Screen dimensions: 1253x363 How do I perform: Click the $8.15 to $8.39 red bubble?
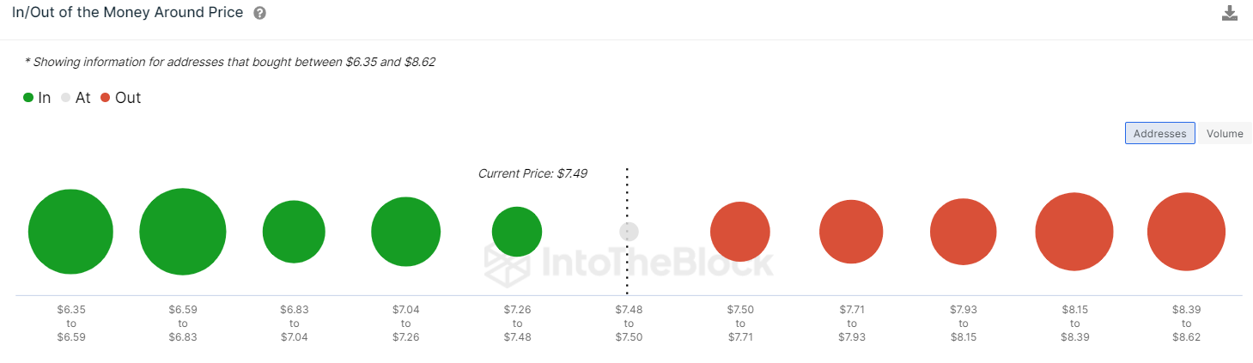[1074, 232]
